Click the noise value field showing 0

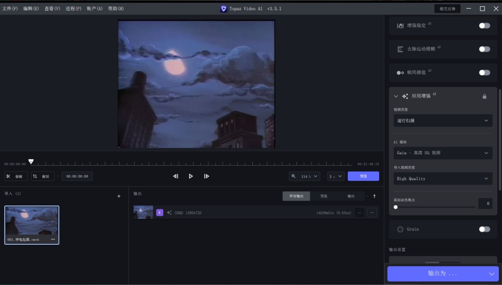pyautogui.click(x=485, y=204)
